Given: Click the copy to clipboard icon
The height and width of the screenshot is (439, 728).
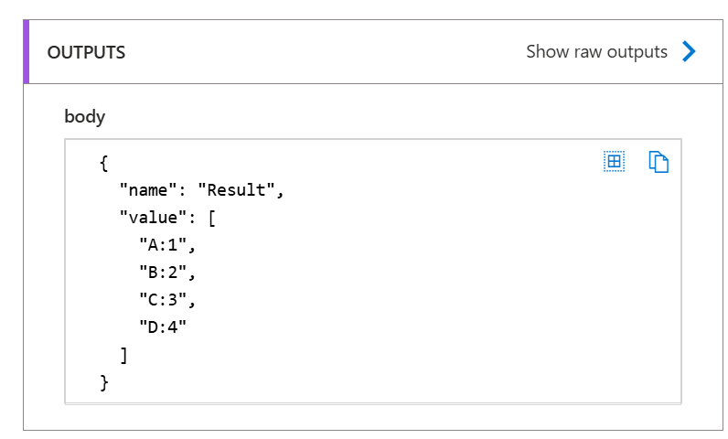Looking at the screenshot, I should coord(658,162).
